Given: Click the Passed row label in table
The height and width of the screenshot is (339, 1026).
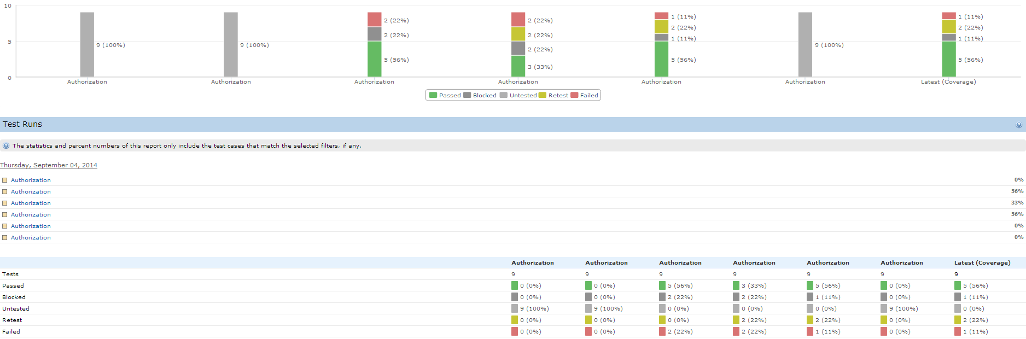Looking at the screenshot, I should (13, 286).
